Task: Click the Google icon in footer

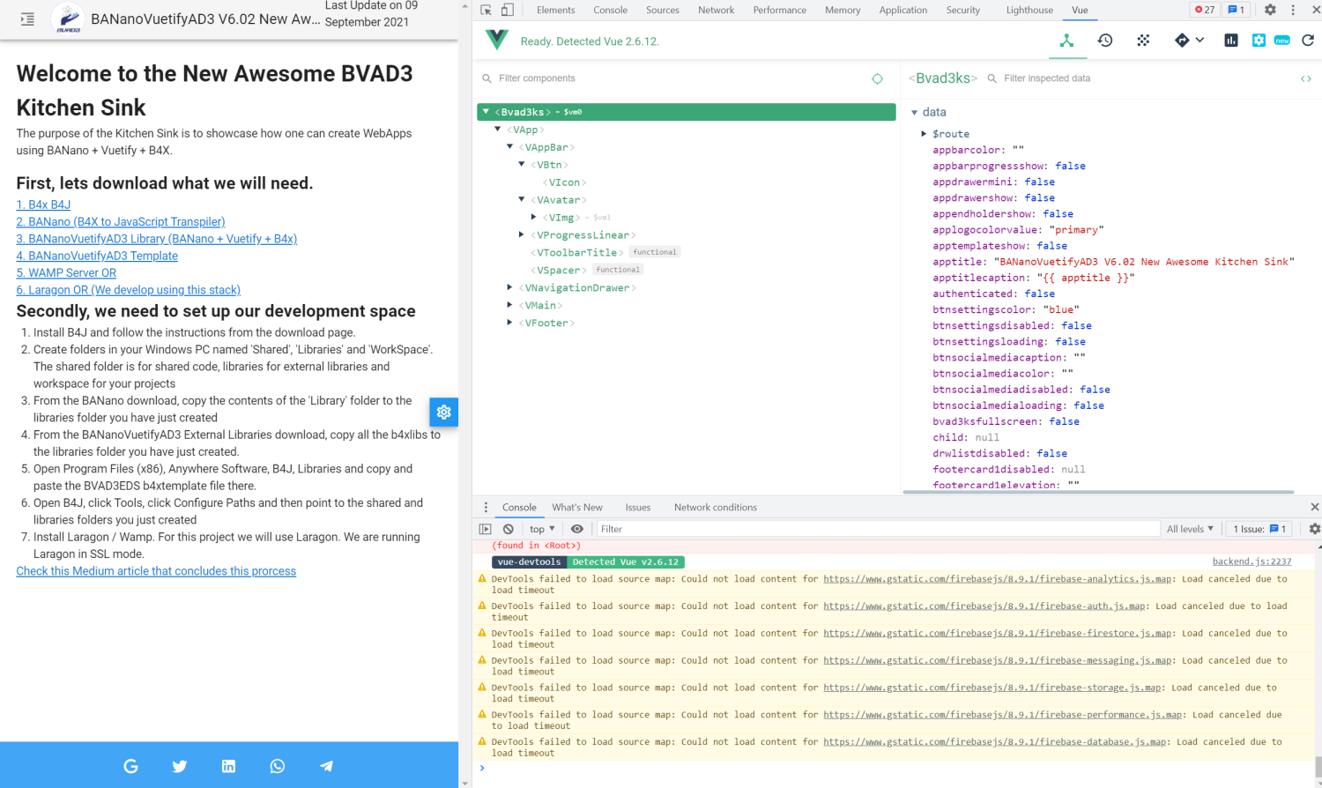Action: [x=130, y=766]
